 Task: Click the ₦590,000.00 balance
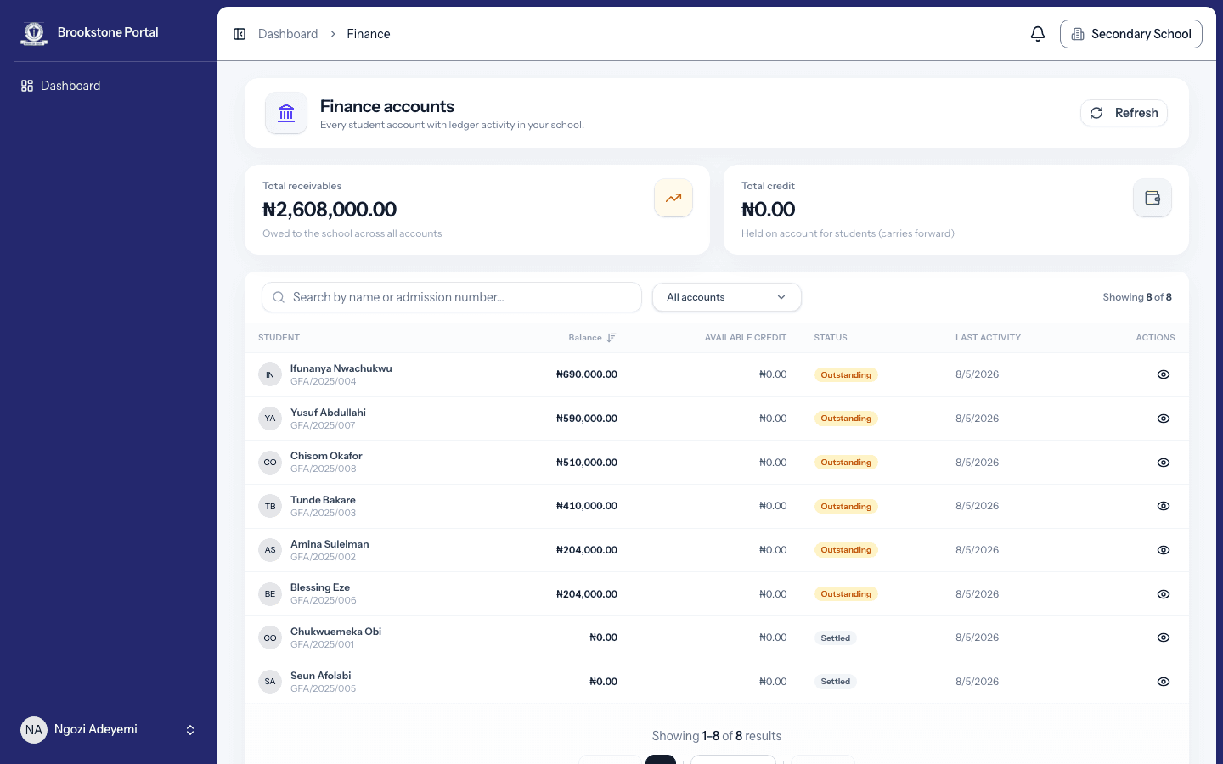point(587,419)
